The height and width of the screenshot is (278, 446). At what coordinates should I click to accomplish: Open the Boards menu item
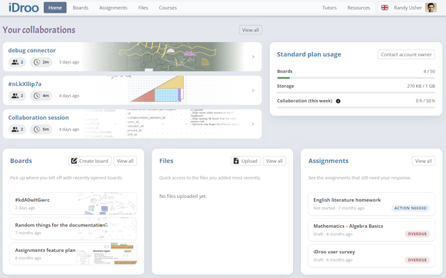(81, 8)
